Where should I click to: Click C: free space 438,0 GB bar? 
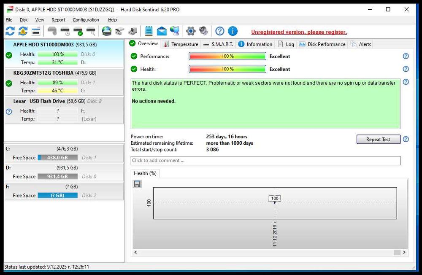pyautogui.click(x=57, y=158)
